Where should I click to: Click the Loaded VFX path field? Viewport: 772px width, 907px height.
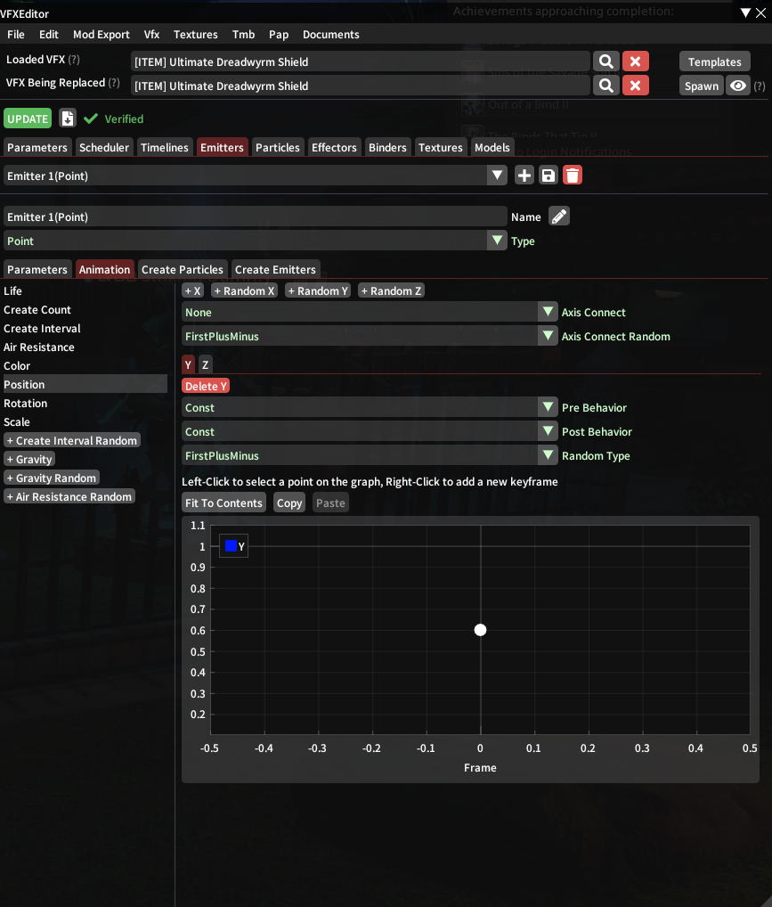pos(361,61)
